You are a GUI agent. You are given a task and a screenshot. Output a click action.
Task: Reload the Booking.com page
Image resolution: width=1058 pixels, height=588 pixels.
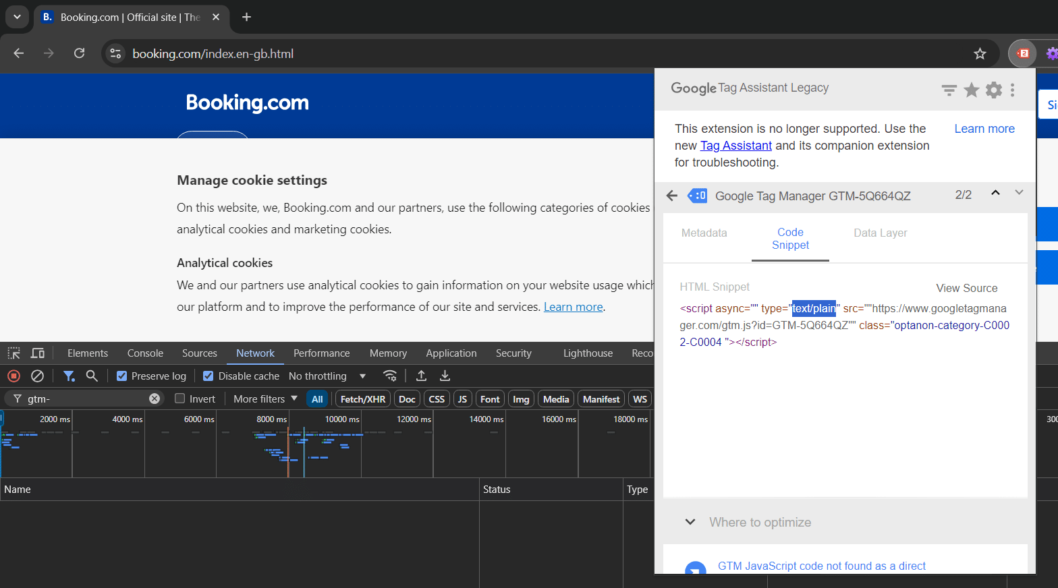pyautogui.click(x=79, y=53)
